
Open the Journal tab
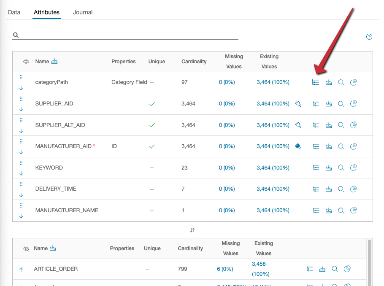point(83,12)
